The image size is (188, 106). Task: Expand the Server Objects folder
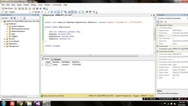[5, 41]
